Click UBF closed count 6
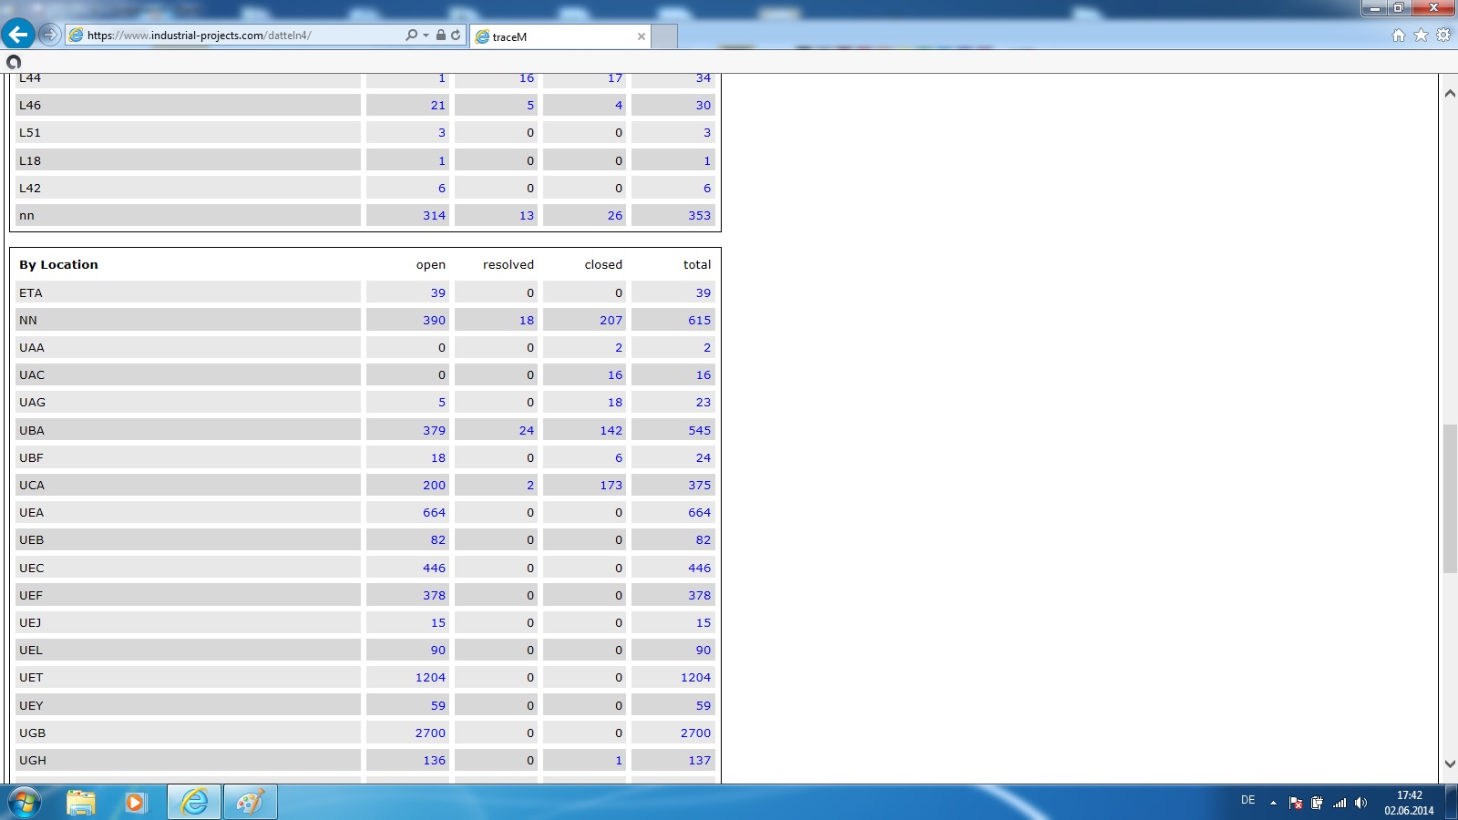Image resolution: width=1458 pixels, height=820 pixels. 619,457
